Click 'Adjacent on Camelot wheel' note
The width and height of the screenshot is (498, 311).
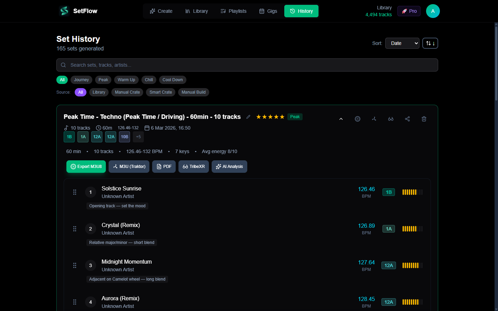(x=127, y=279)
